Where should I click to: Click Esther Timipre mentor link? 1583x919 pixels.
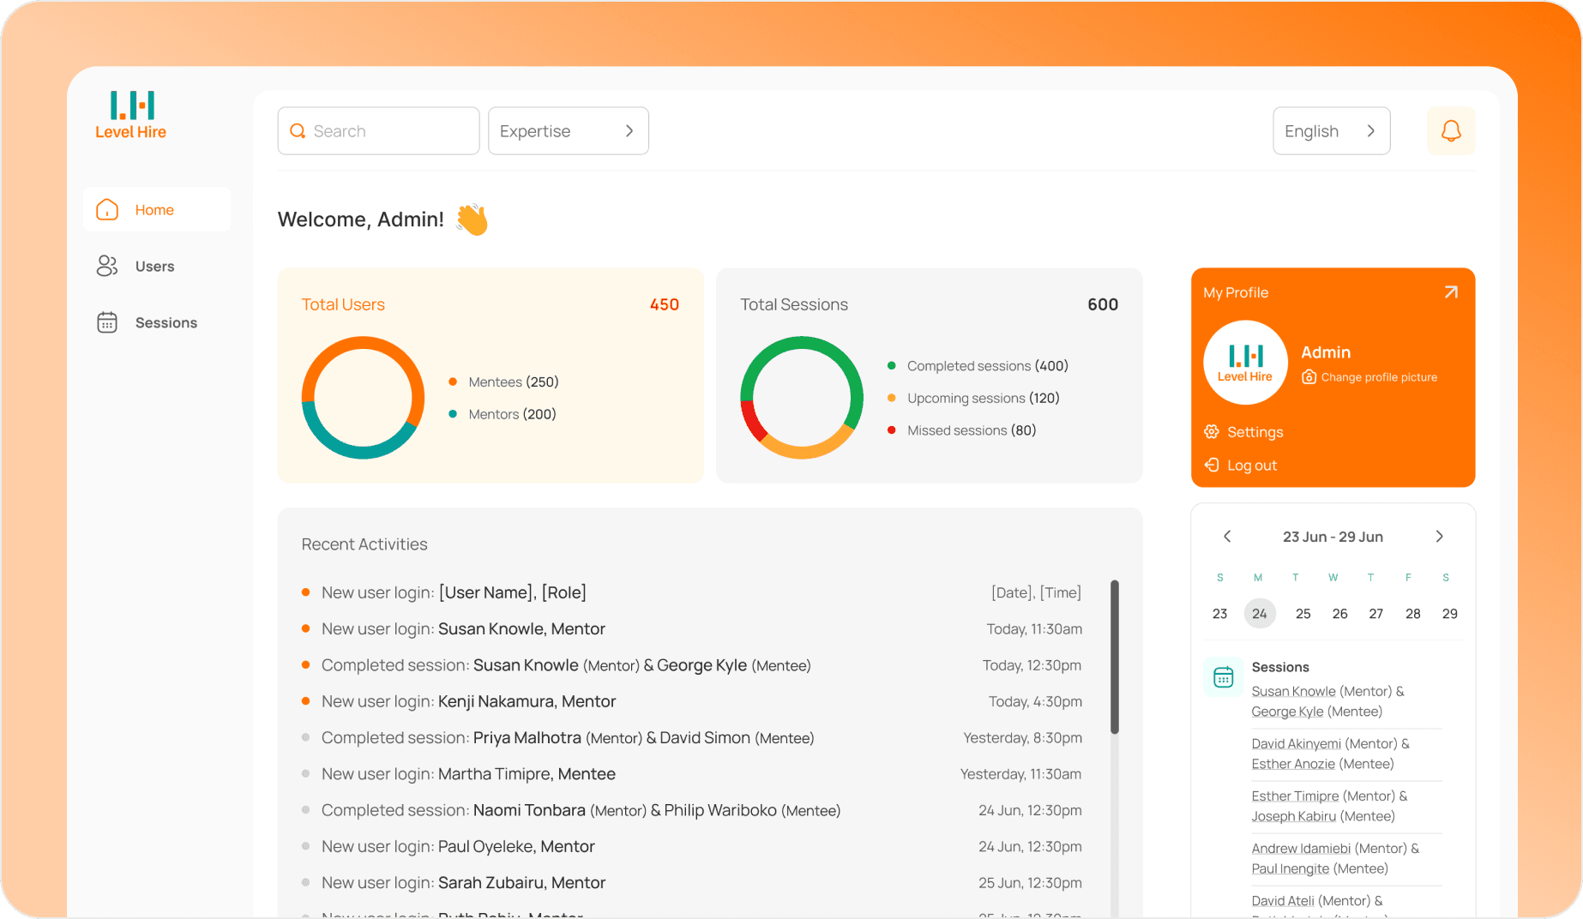click(x=1295, y=796)
